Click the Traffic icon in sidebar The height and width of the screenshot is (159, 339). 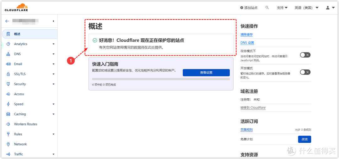point(8,154)
